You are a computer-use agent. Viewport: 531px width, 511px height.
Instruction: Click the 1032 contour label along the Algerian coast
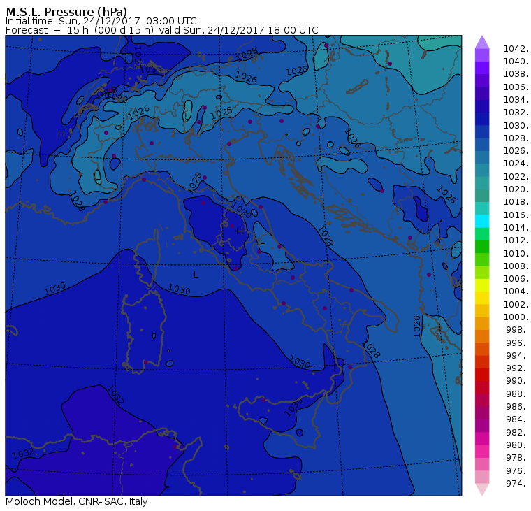pos(23,454)
